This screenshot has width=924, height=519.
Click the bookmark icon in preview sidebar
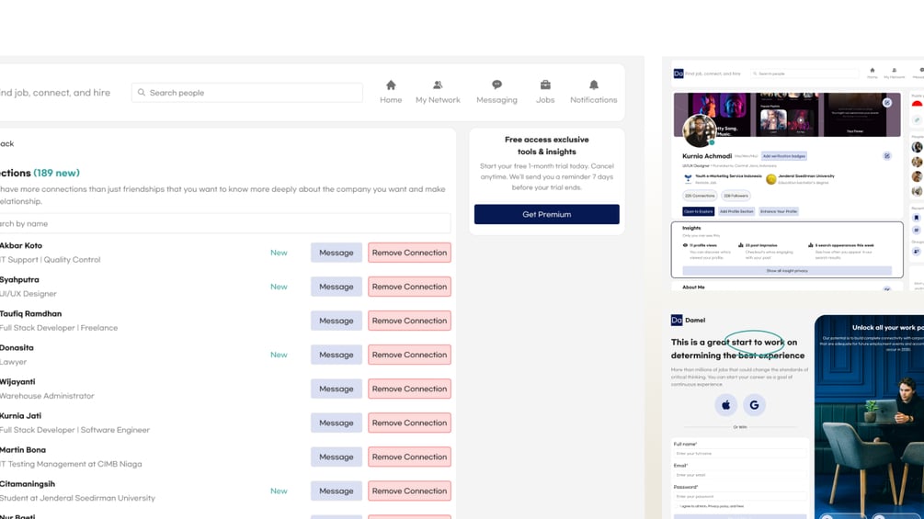pyautogui.click(x=917, y=218)
